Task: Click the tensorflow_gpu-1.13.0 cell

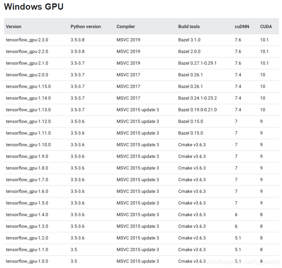Action: point(28,110)
